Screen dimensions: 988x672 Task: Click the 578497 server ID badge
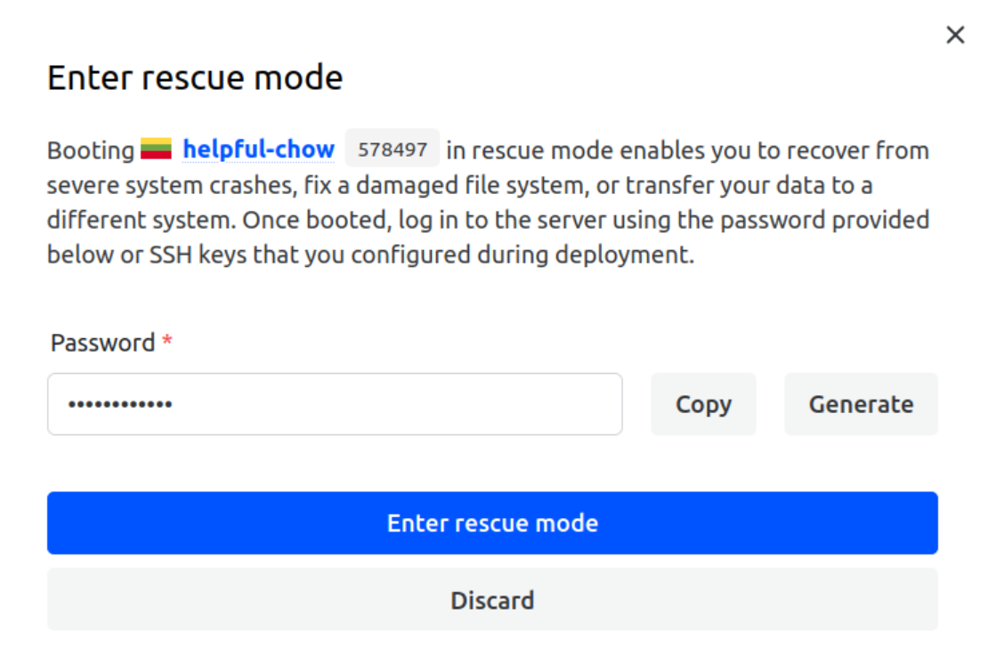[x=393, y=150]
